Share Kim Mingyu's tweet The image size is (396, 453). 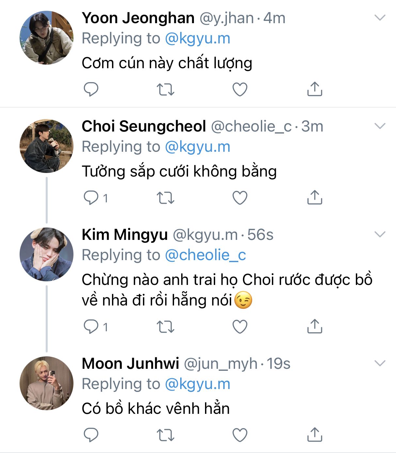pyautogui.click(x=314, y=326)
